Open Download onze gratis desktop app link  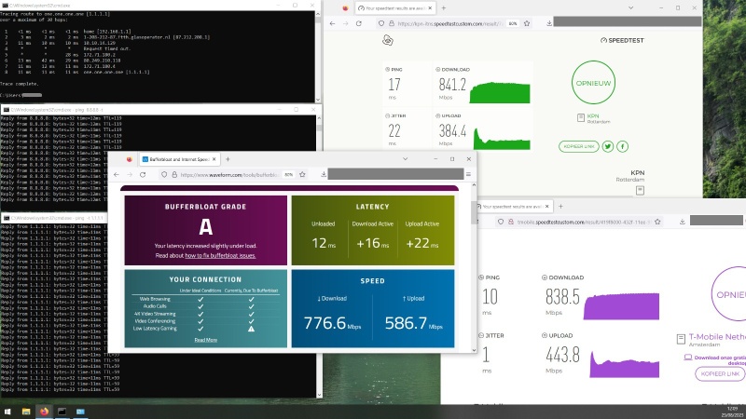tap(719, 359)
